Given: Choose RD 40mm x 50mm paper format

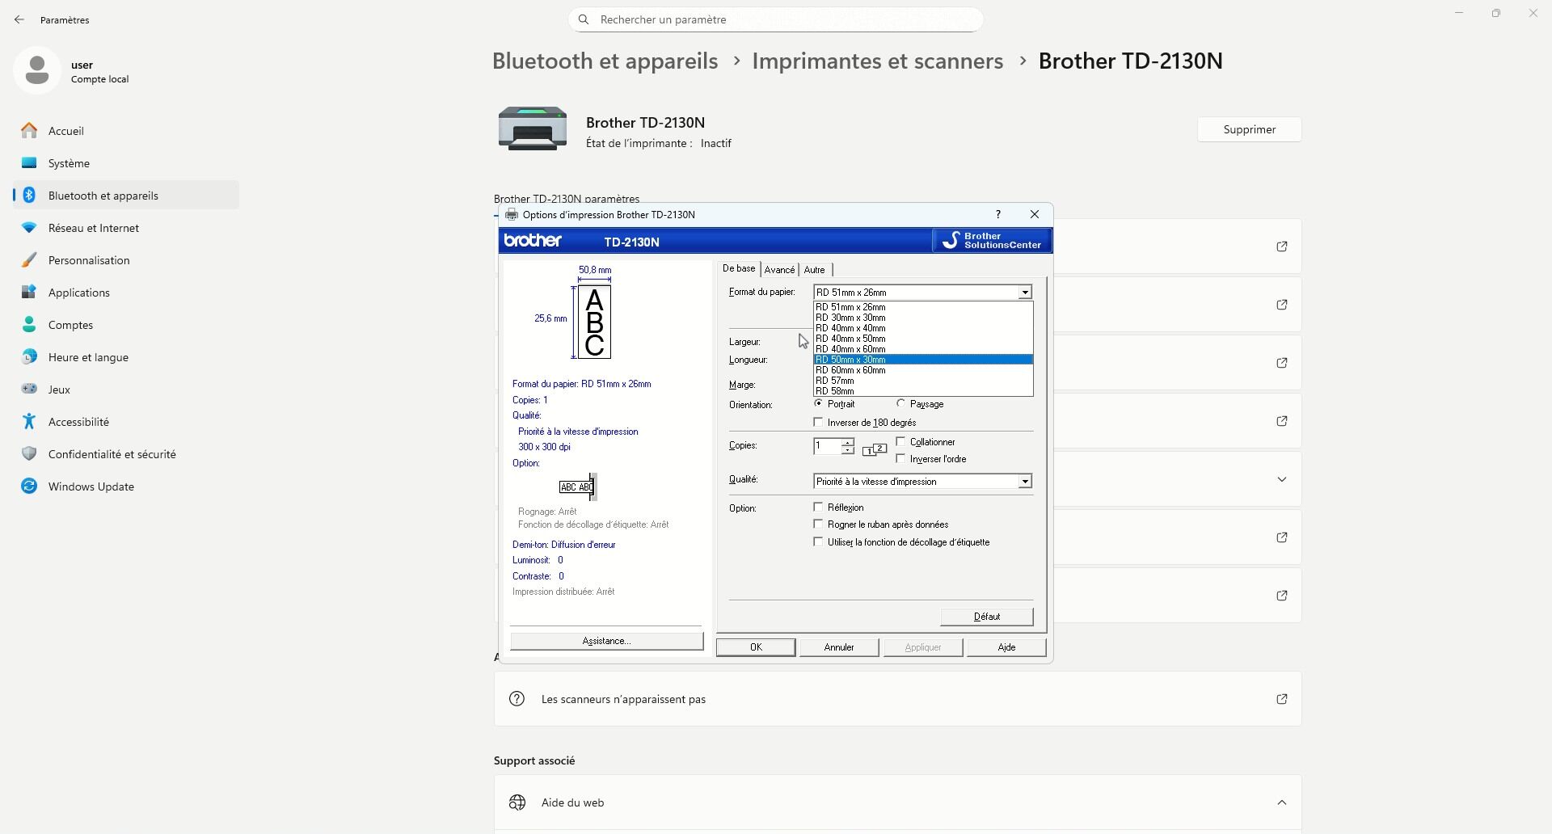Looking at the screenshot, I should pos(923,339).
